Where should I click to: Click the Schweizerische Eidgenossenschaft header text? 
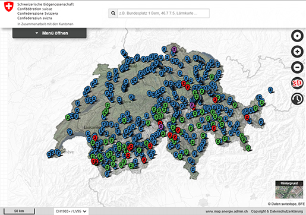[45, 4]
